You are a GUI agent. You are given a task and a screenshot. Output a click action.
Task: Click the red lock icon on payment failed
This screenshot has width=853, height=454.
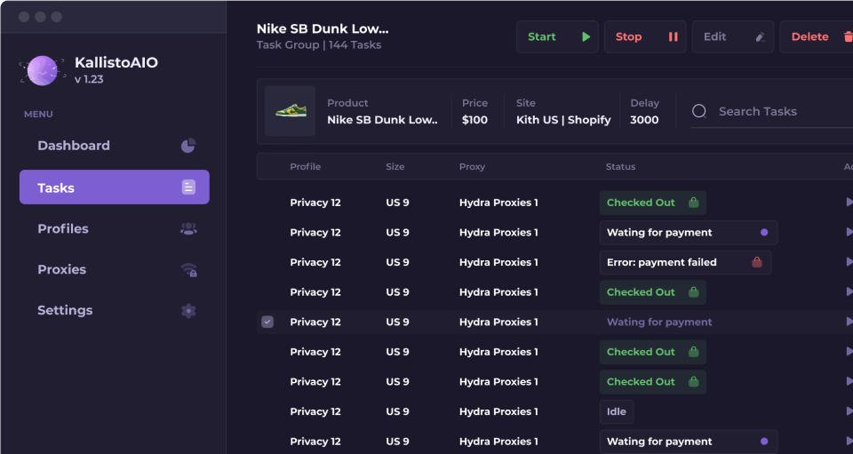(757, 262)
